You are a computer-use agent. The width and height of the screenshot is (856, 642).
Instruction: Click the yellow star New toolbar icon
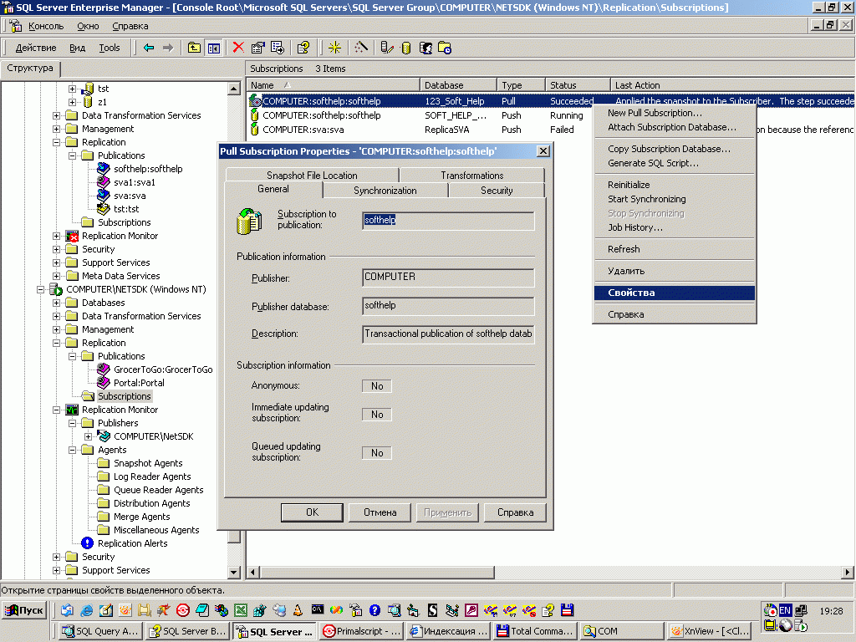[334, 48]
